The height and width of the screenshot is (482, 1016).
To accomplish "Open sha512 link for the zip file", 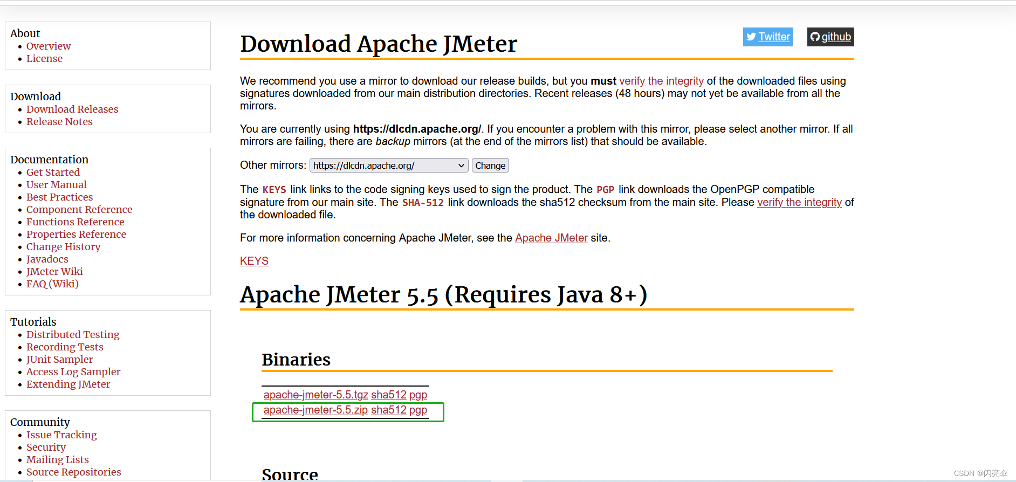I will pos(388,410).
